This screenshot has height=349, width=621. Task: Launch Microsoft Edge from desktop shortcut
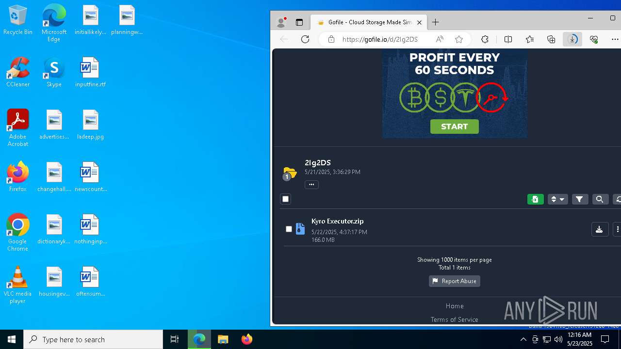tap(54, 23)
